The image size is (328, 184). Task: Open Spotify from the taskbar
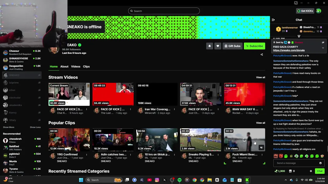179,180
